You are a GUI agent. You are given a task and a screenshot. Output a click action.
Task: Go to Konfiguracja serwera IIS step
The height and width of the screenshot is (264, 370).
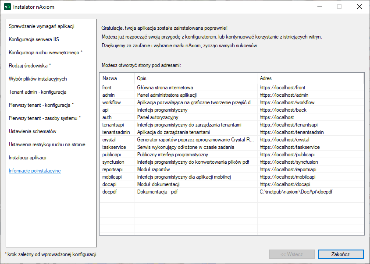point(34,39)
